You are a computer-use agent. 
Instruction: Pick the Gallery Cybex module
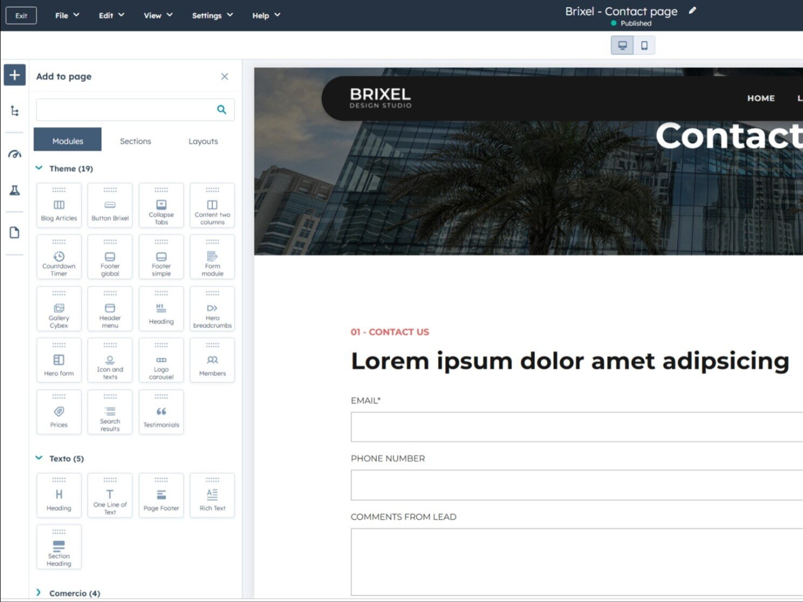pos(59,309)
